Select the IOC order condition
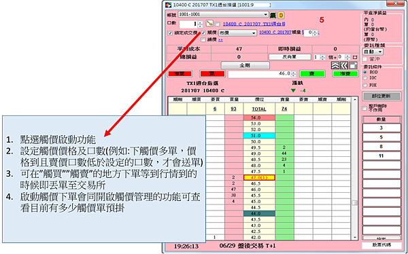The image size is (408, 254). pos(365,77)
